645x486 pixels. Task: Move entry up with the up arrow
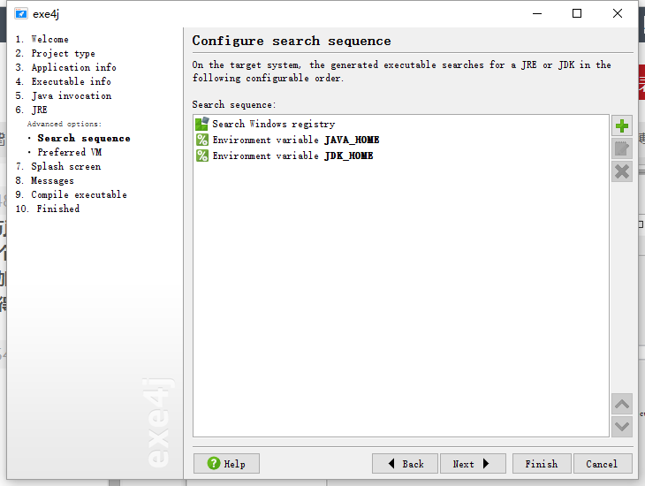(x=621, y=404)
